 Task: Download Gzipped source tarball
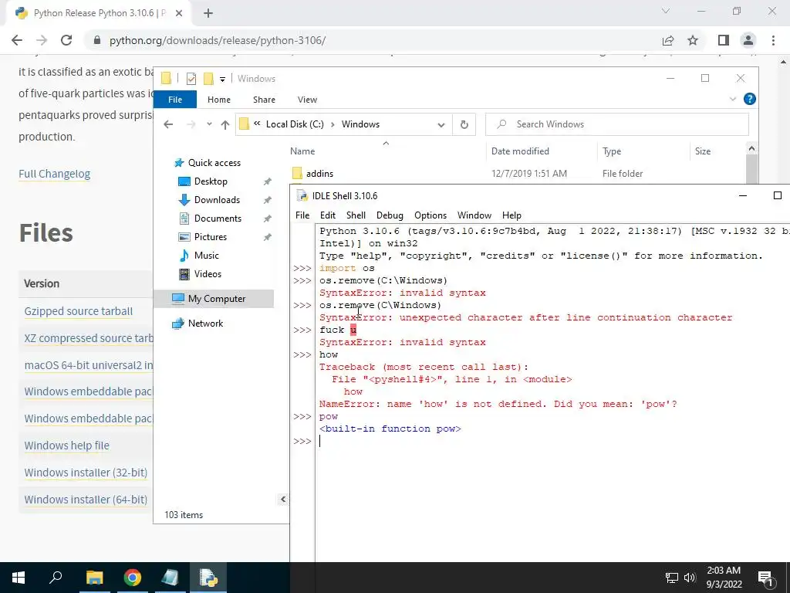[79, 311]
